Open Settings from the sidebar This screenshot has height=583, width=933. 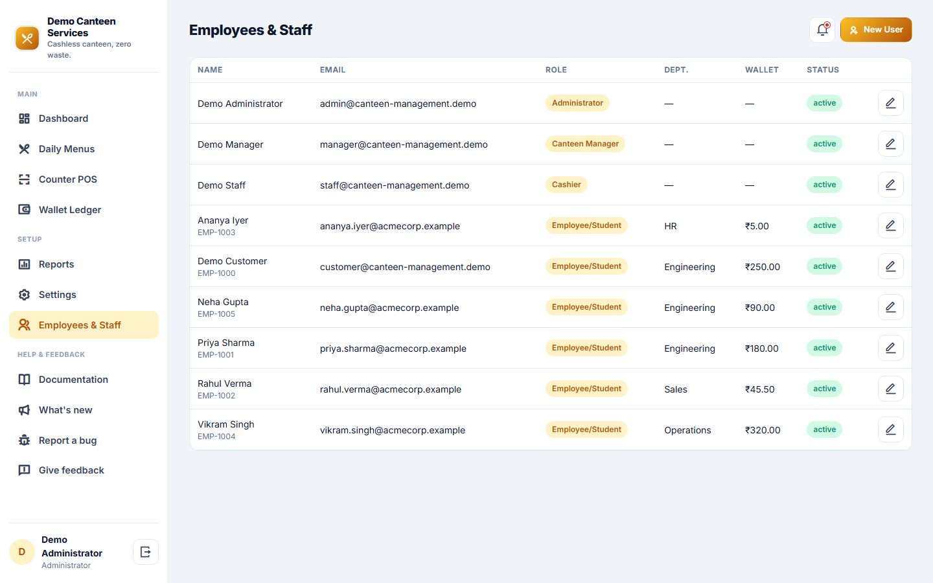coord(84,295)
